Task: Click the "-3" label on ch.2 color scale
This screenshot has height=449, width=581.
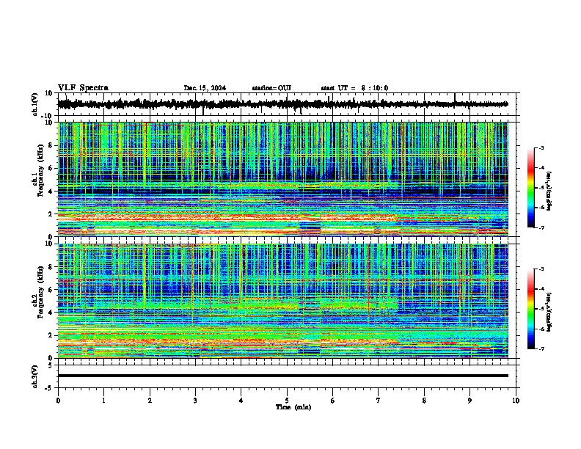Action: pos(541,269)
